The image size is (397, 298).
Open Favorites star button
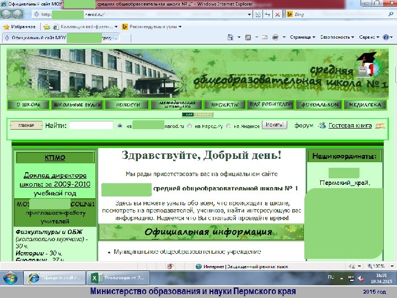(19, 26)
